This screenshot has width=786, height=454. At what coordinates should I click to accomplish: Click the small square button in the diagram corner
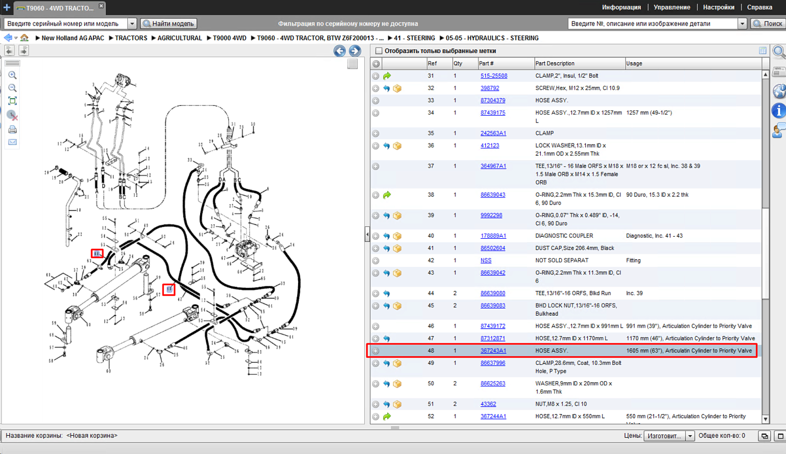(353, 64)
